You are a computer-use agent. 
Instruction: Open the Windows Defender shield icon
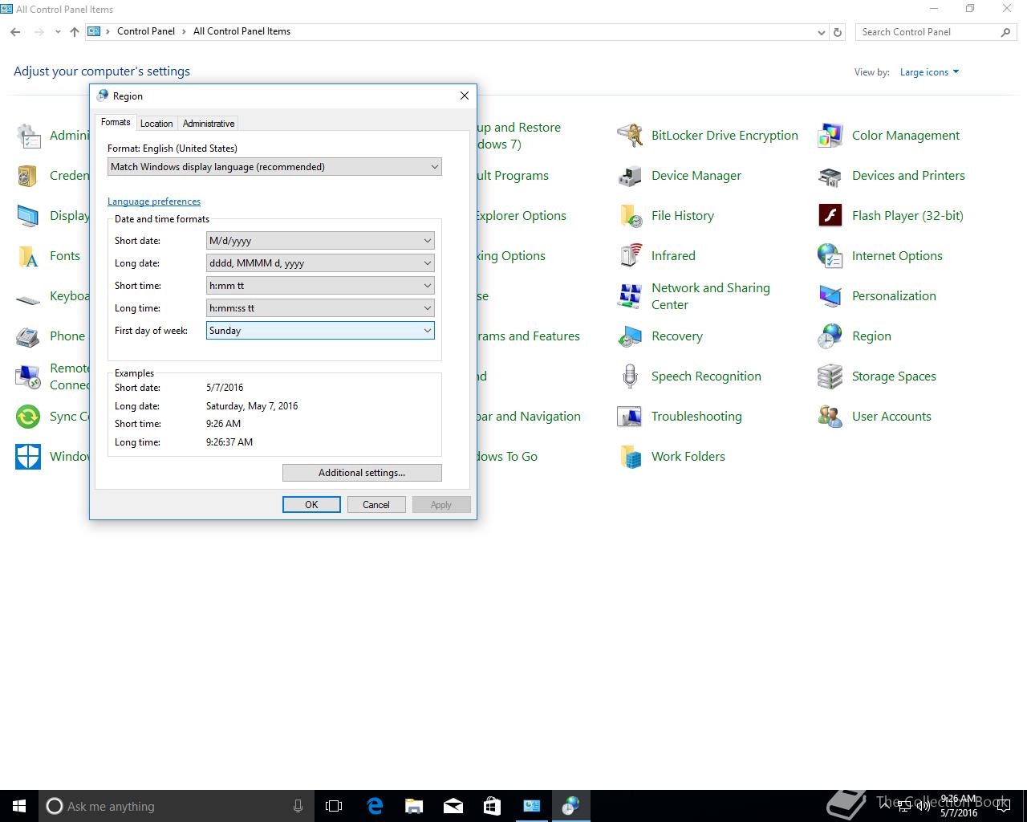click(x=28, y=457)
